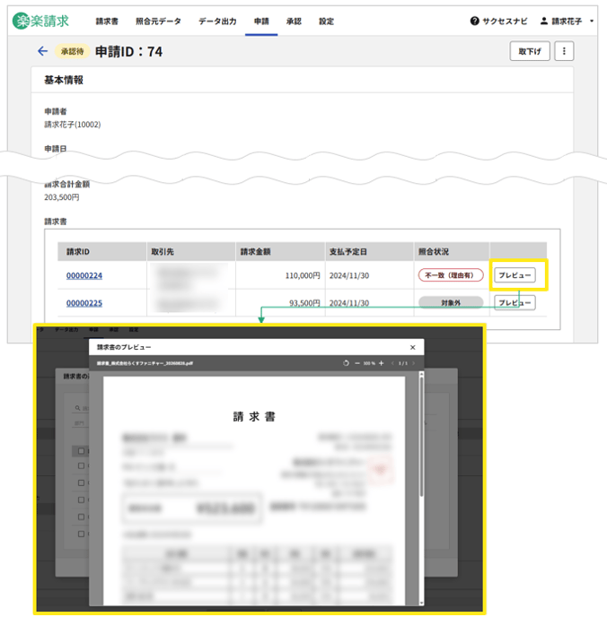
Task: Click the 対象外 status badge
Action: (451, 302)
